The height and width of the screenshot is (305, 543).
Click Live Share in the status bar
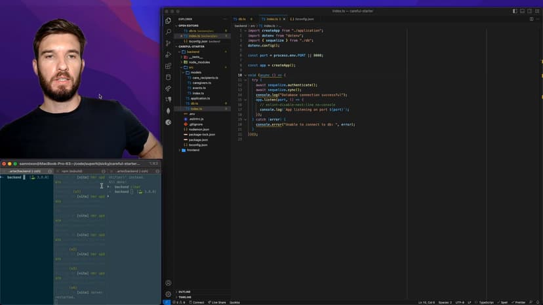[218, 302]
